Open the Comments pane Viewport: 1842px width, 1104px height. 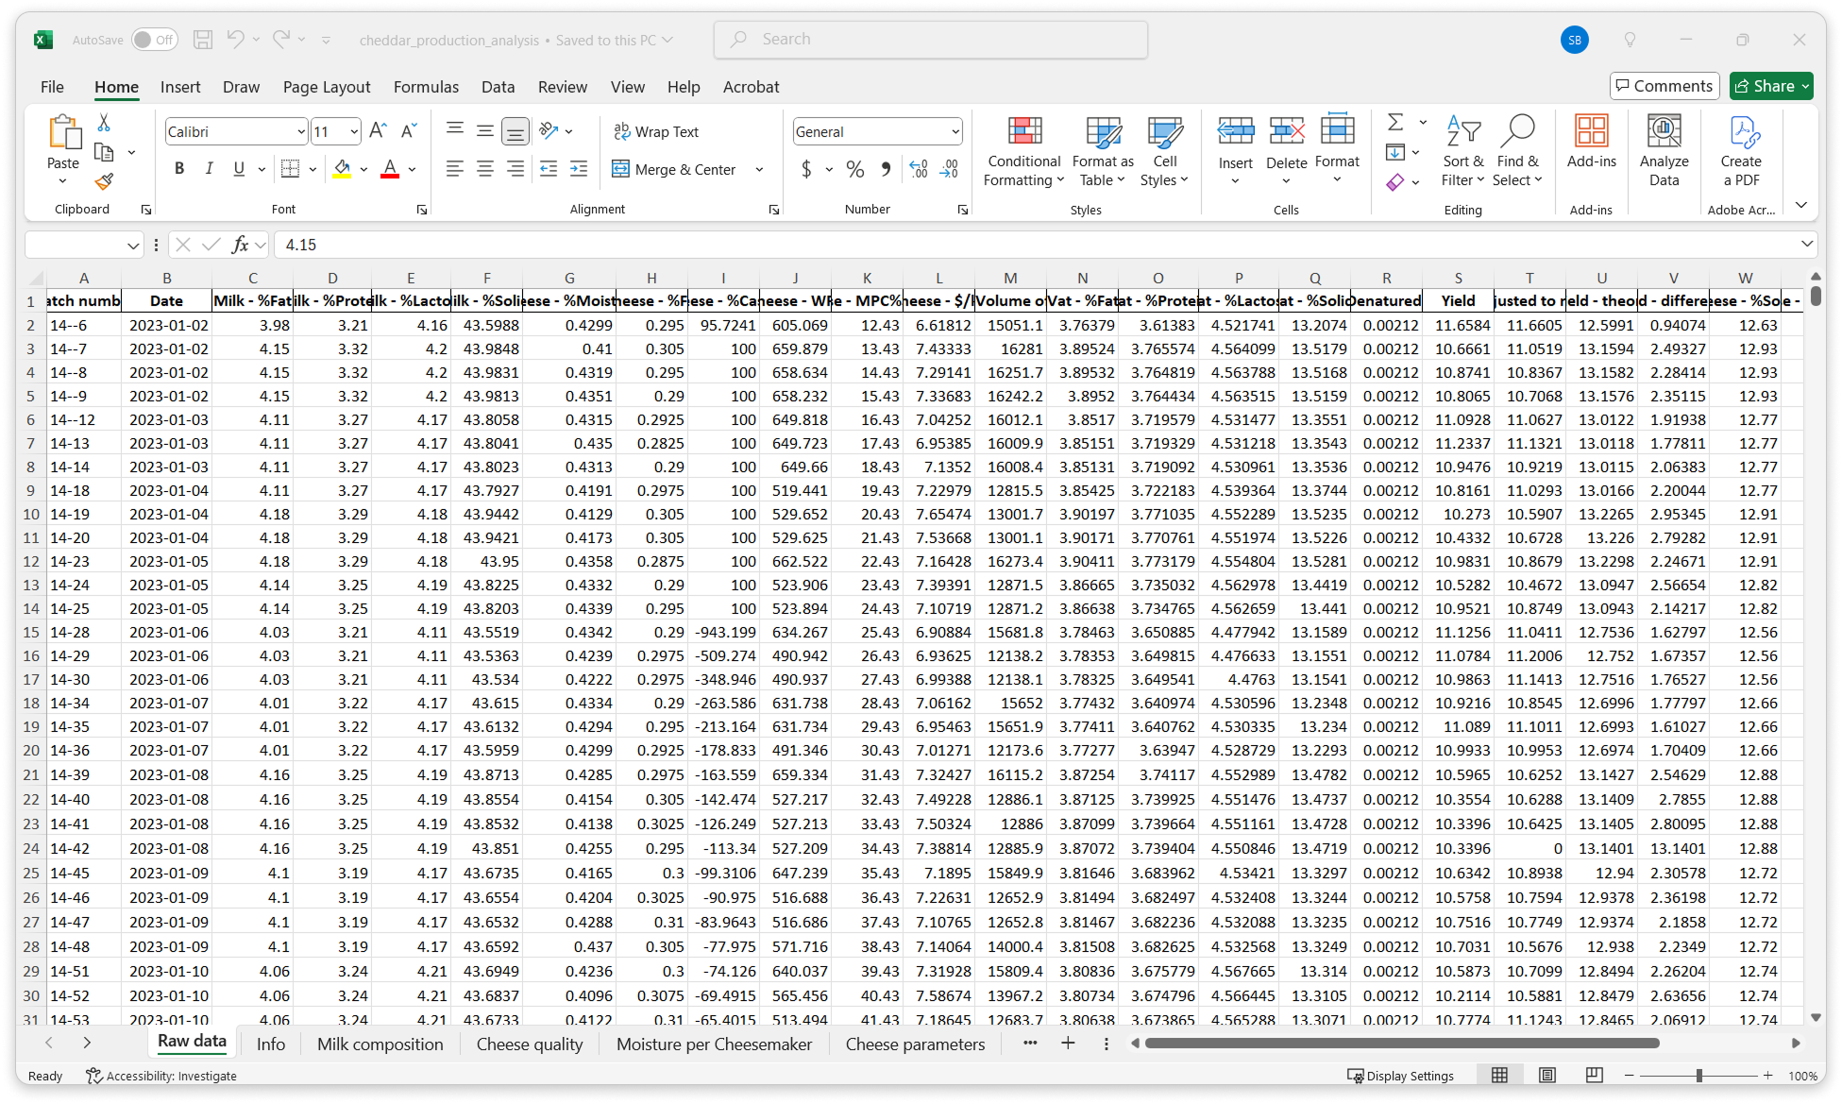pos(1664,86)
